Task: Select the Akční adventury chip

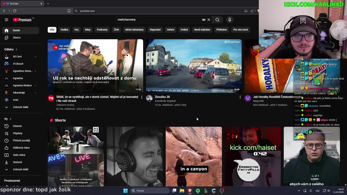Action: 134,30
